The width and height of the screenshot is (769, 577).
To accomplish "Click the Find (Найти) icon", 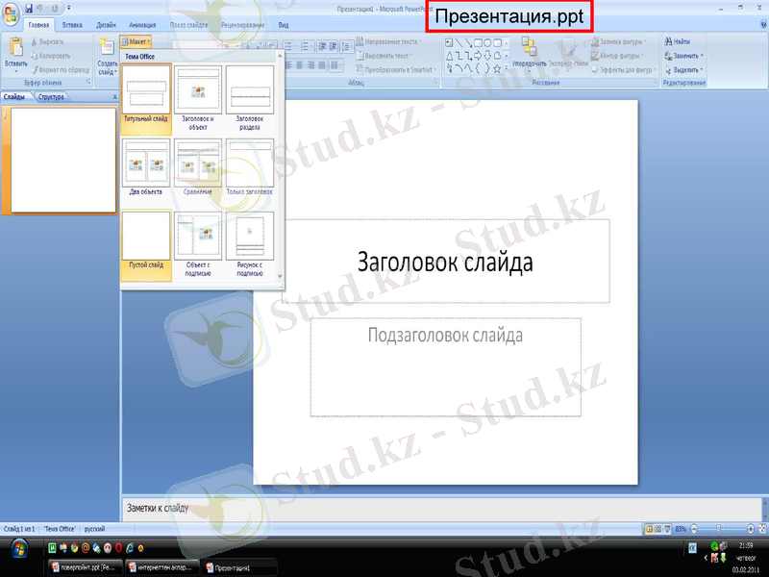I will tap(667, 41).
